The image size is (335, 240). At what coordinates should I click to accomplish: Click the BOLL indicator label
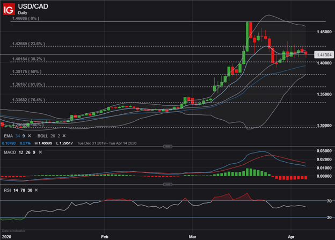[43, 136]
